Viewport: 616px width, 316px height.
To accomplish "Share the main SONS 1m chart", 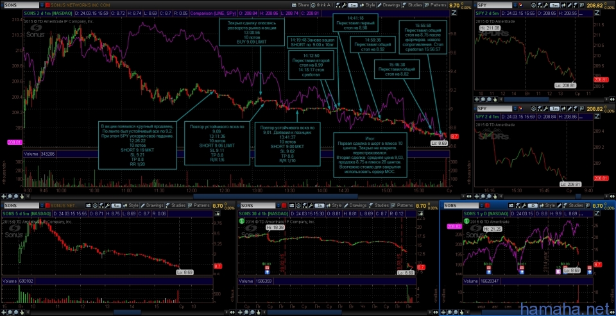I will tap(300, 5).
